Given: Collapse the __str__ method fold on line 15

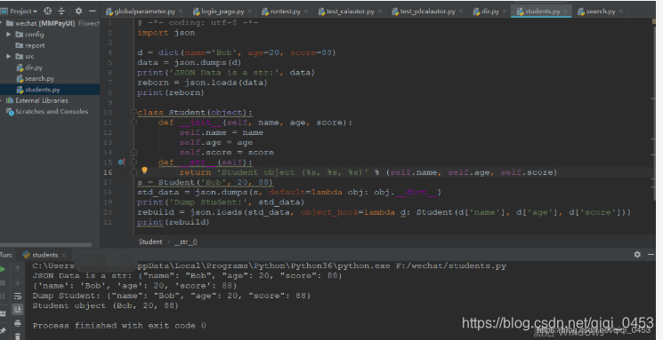Looking at the screenshot, I should coord(133,162).
